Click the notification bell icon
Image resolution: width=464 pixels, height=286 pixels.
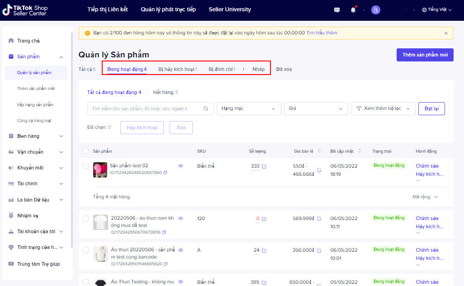click(353, 9)
